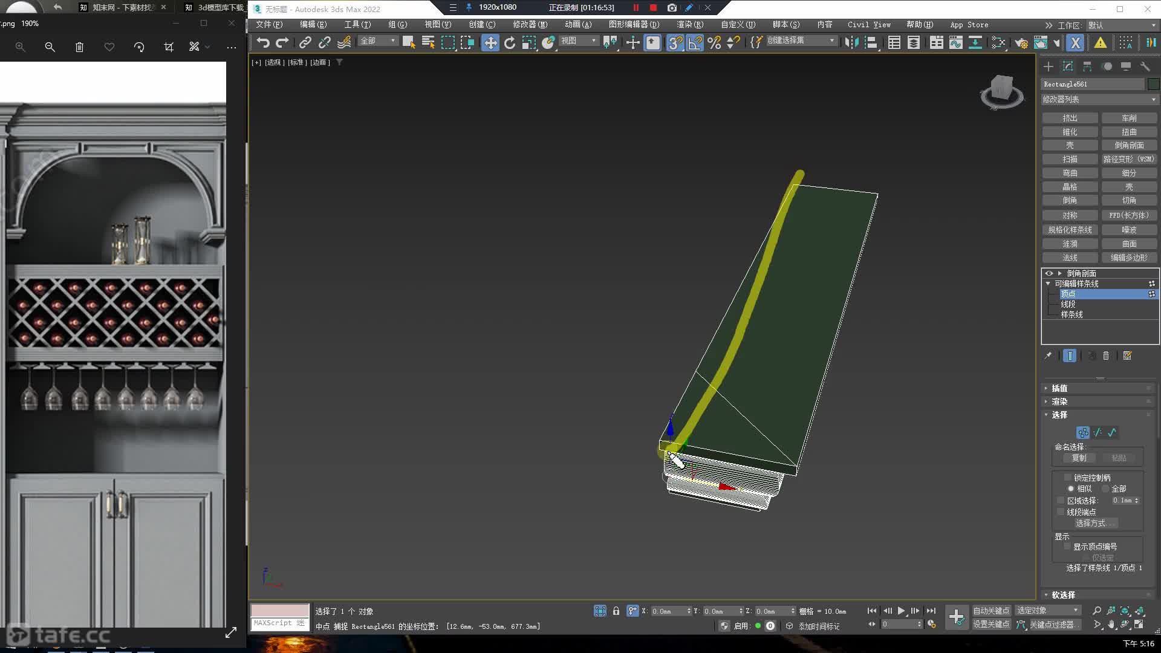The width and height of the screenshot is (1161, 653).
Task: Open the Utilities wrench panel tab
Action: (1145, 67)
